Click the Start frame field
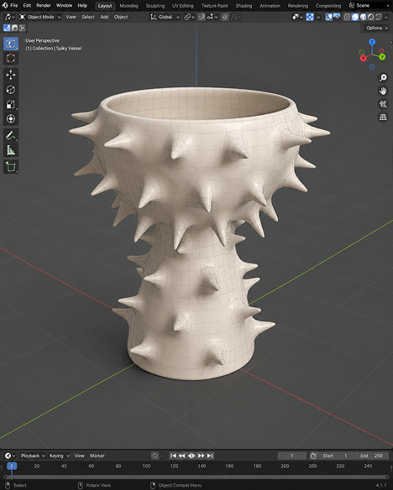The width and height of the screenshot is (393, 490). tap(336, 456)
